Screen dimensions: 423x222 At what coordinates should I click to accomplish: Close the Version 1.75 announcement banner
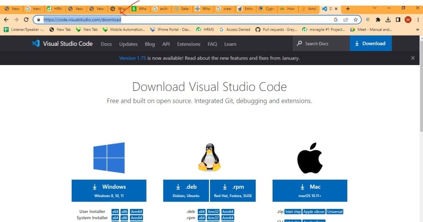(x=413, y=58)
